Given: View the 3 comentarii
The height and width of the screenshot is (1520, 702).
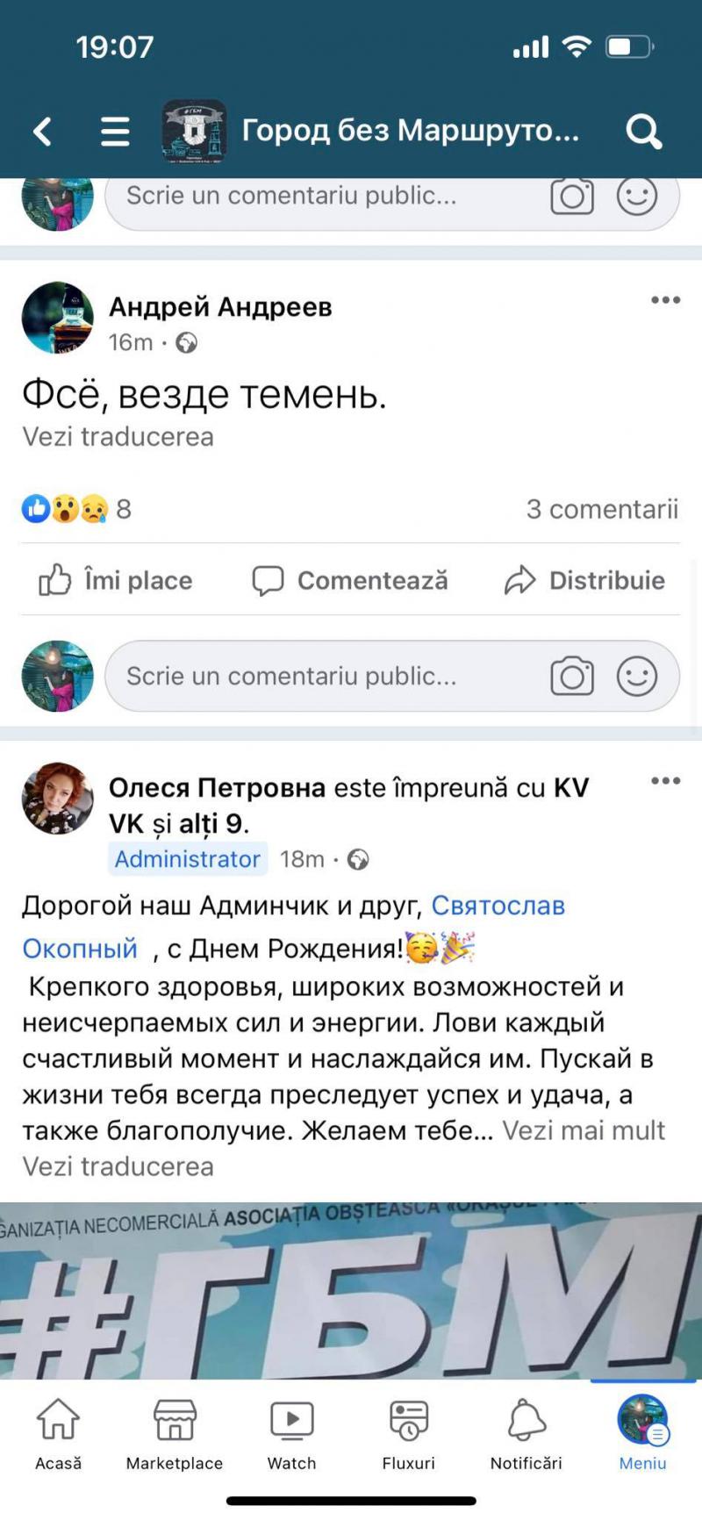Looking at the screenshot, I should [602, 509].
